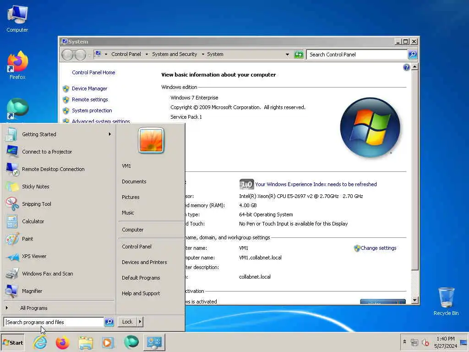Launch Magnifier
469x352 pixels.
[59, 291]
